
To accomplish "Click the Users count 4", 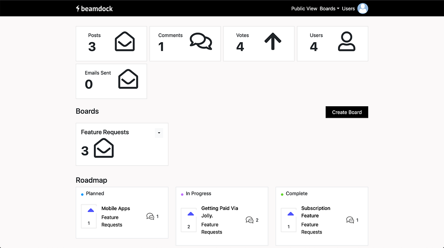I will pos(314,47).
